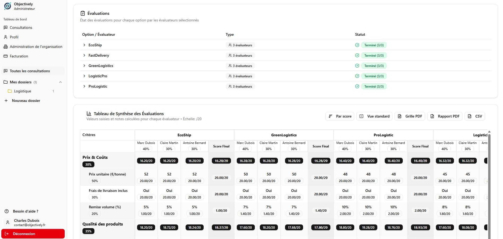Click the Évaluations clipboard icon

point(82,13)
